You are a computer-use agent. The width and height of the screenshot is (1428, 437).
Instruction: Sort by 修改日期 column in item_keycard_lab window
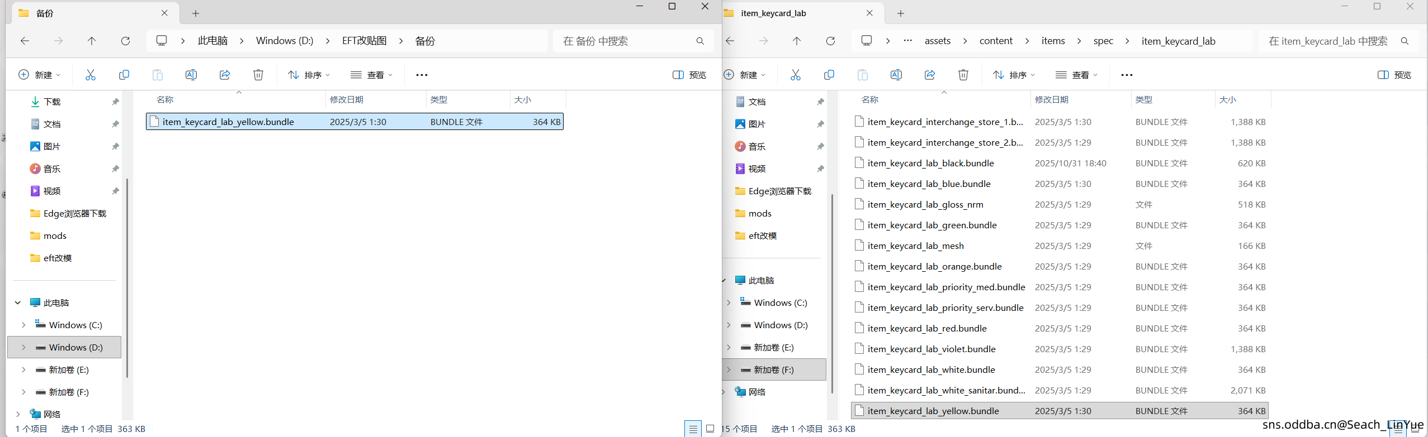[x=1051, y=99]
